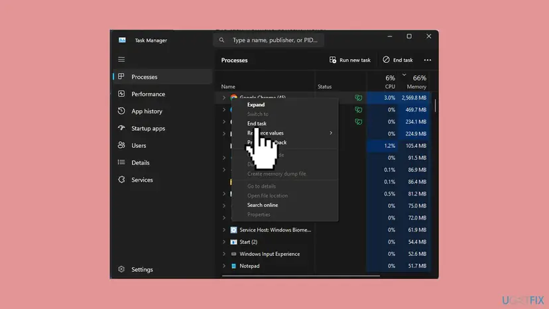Choose Go to details in context menu
Image resolution: width=549 pixels, height=309 pixels.
(x=261, y=186)
